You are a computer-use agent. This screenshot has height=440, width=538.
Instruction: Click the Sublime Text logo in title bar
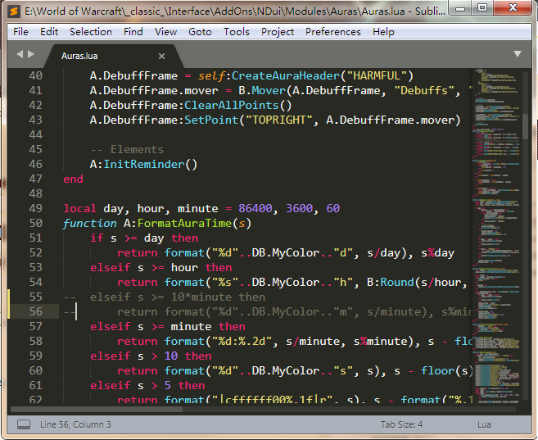click(13, 8)
